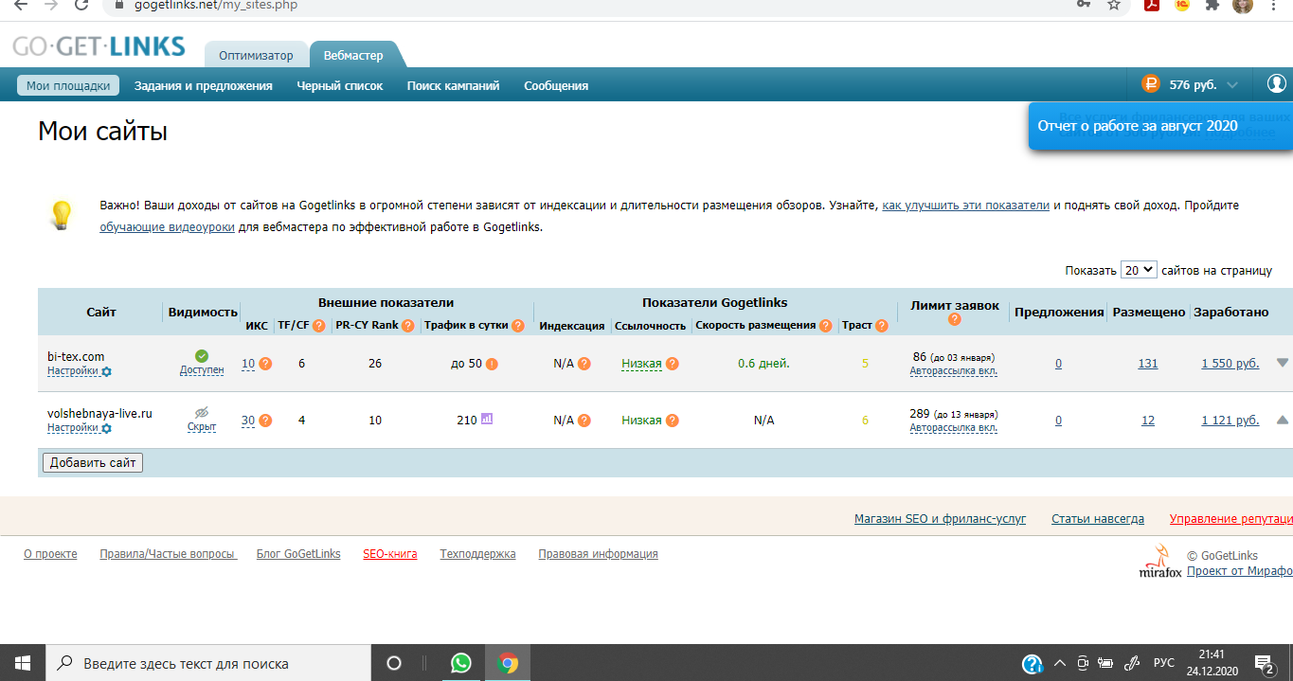Open the taskbar clock showing 21:41
The width and height of the screenshot is (1293, 681).
click(x=1212, y=663)
